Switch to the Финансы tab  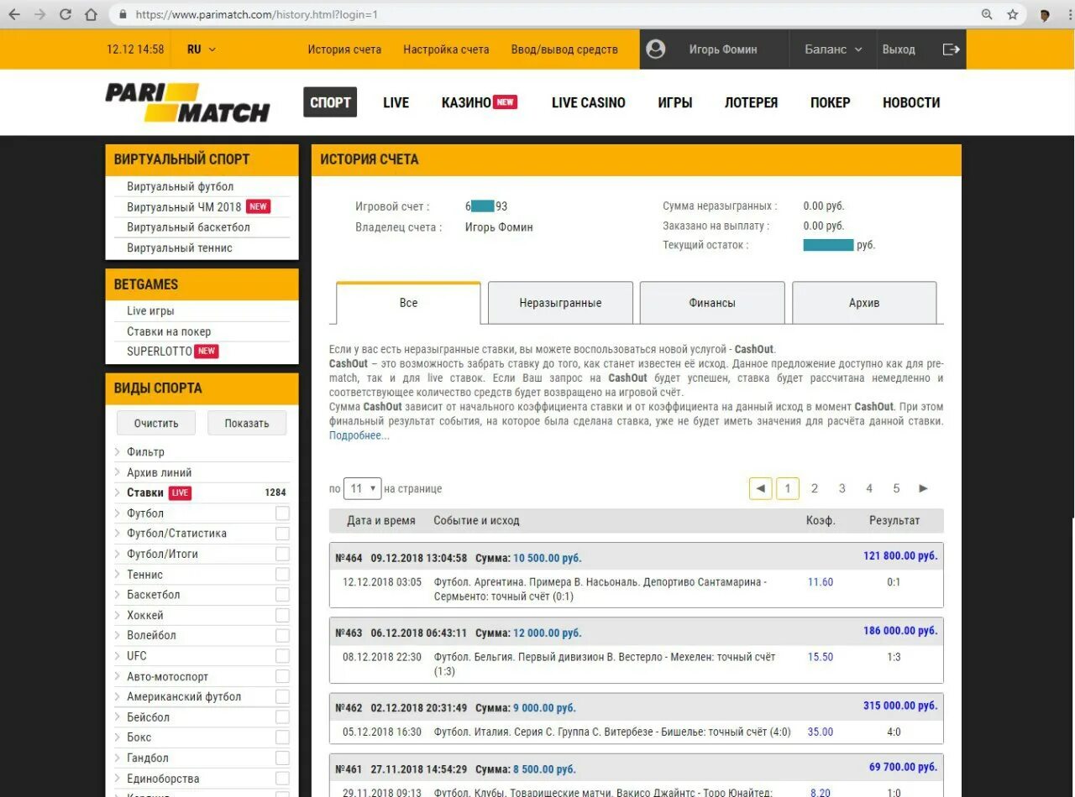(712, 303)
